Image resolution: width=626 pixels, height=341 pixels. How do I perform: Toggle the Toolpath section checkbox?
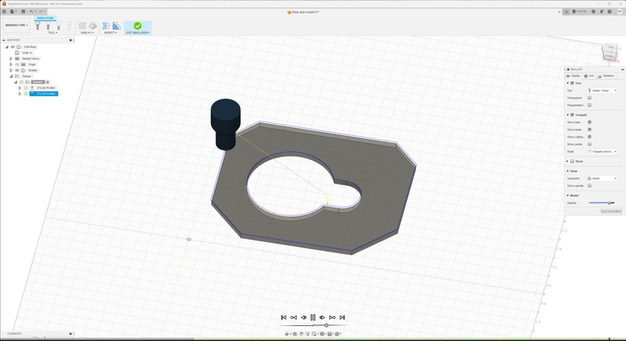(572, 115)
